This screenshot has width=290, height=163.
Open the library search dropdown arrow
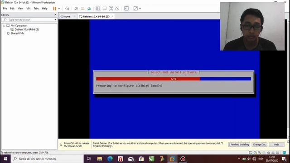(55, 19)
